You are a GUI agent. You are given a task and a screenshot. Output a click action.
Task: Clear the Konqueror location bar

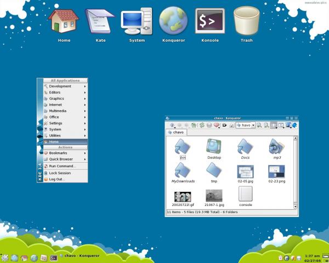click(x=224, y=125)
